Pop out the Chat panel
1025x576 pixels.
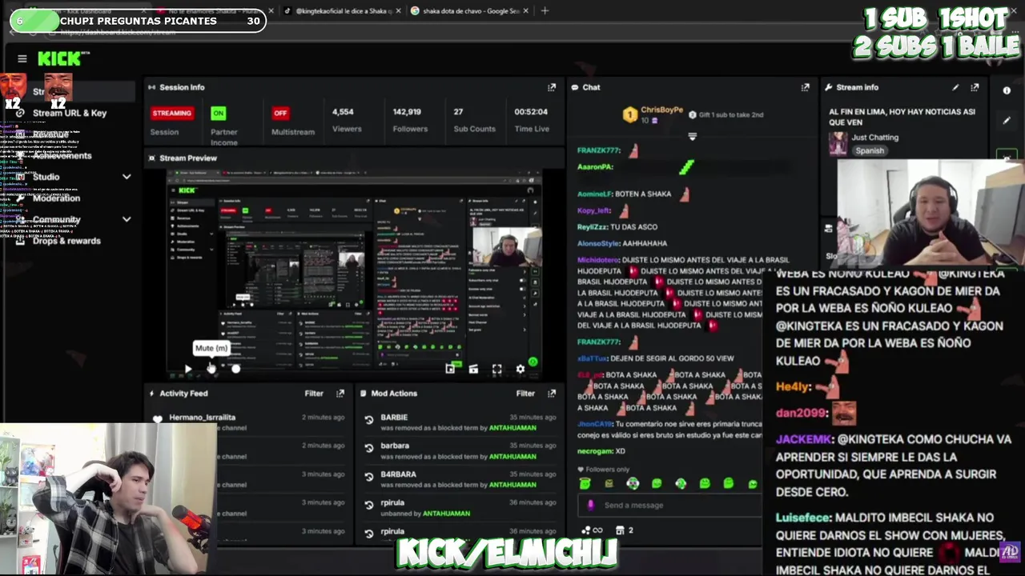coord(806,87)
